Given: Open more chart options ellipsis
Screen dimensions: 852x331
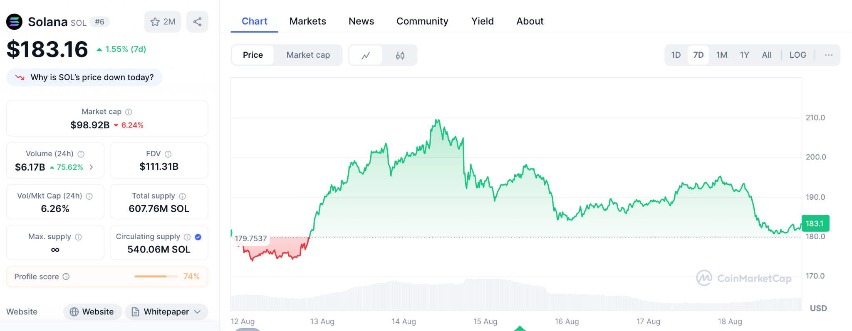Looking at the screenshot, I should tap(829, 55).
